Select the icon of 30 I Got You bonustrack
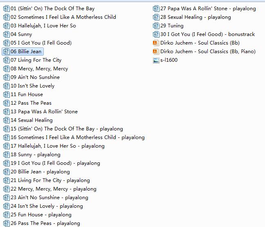265x227 pixels. pos(156,34)
